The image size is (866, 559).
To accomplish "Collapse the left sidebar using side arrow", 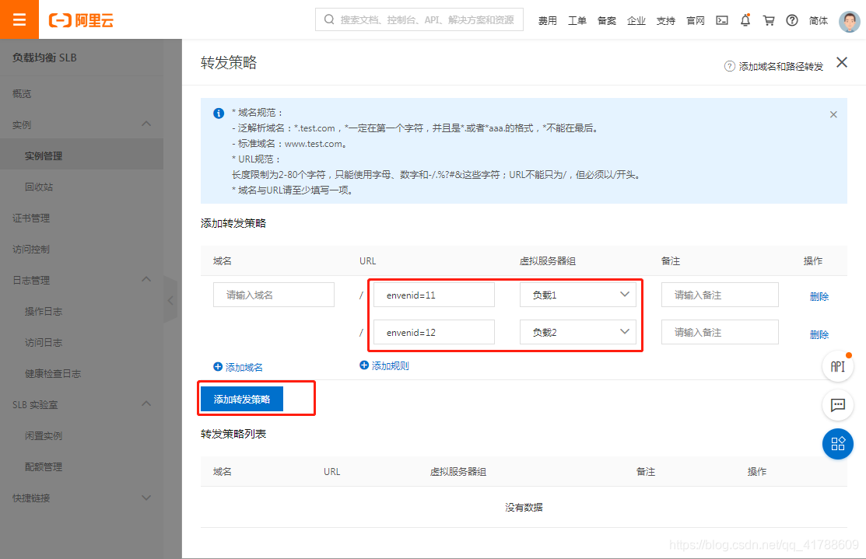I will [171, 299].
